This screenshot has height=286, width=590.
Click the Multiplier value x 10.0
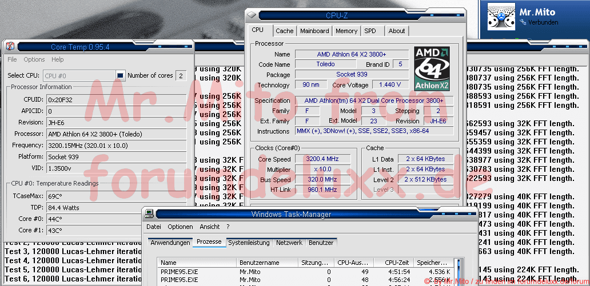coord(323,169)
